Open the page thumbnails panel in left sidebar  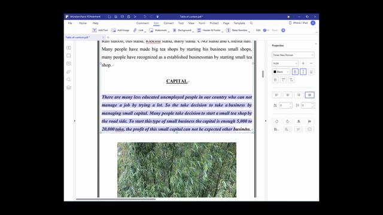point(69,48)
